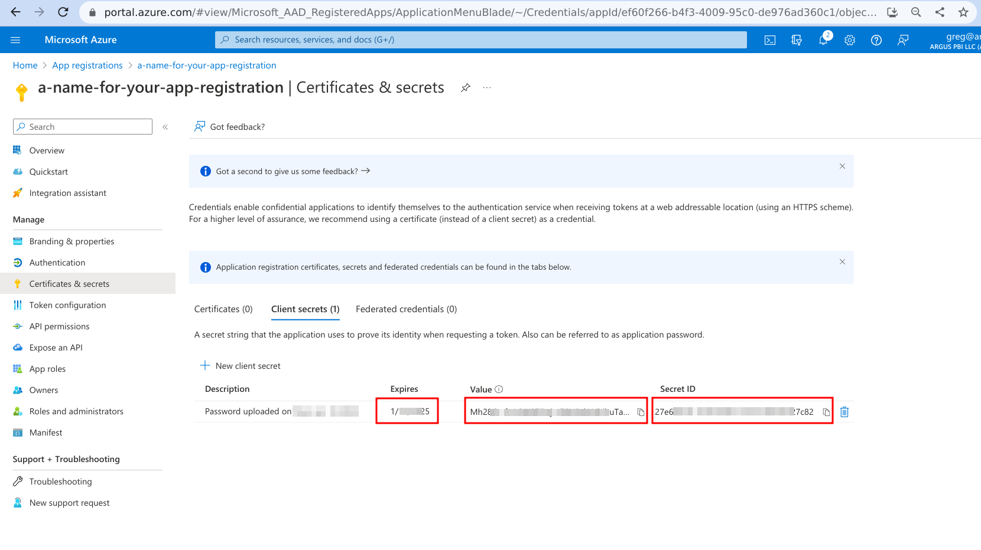
Task: Open the Federated credentials (0) tab
Action: pos(406,309)
